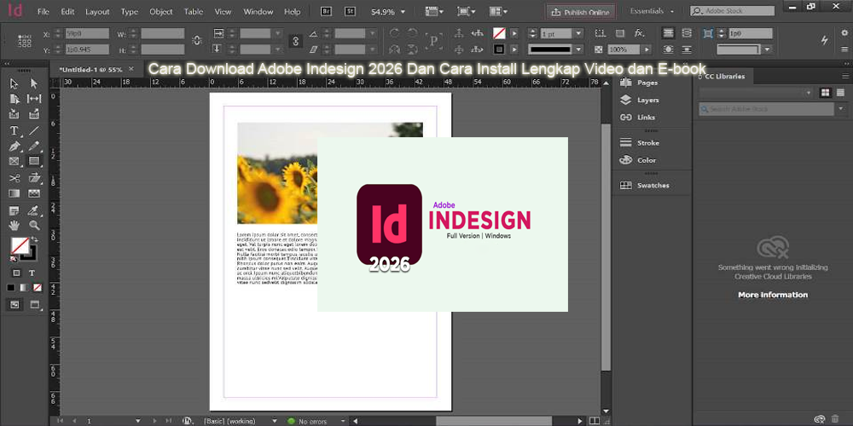Open Adobe Stock (St icon)
Viewport: 853px width, 426px height.
click(x=351, y=11)
